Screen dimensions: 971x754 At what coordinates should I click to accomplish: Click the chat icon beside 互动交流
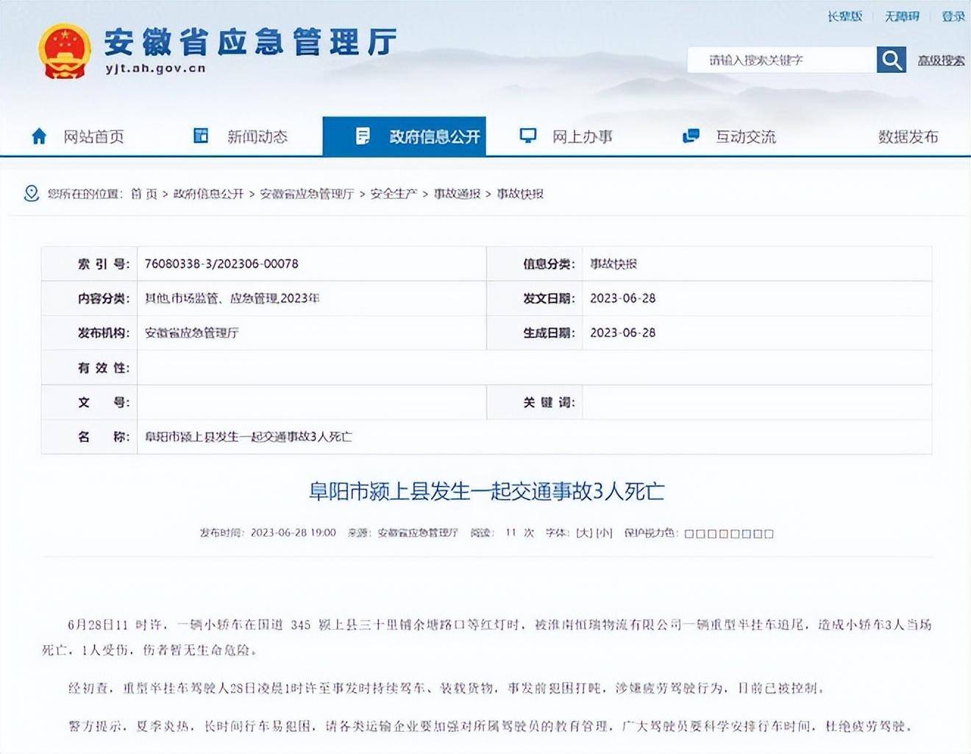tap(691, 135)
